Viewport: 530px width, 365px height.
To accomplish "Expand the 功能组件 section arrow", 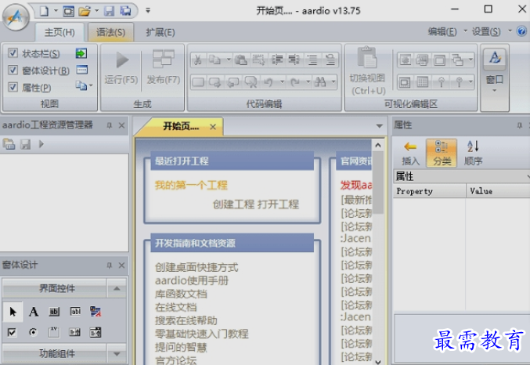I will pos(117,354).
